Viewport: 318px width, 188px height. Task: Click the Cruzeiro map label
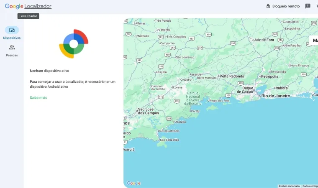click(186, 80)
